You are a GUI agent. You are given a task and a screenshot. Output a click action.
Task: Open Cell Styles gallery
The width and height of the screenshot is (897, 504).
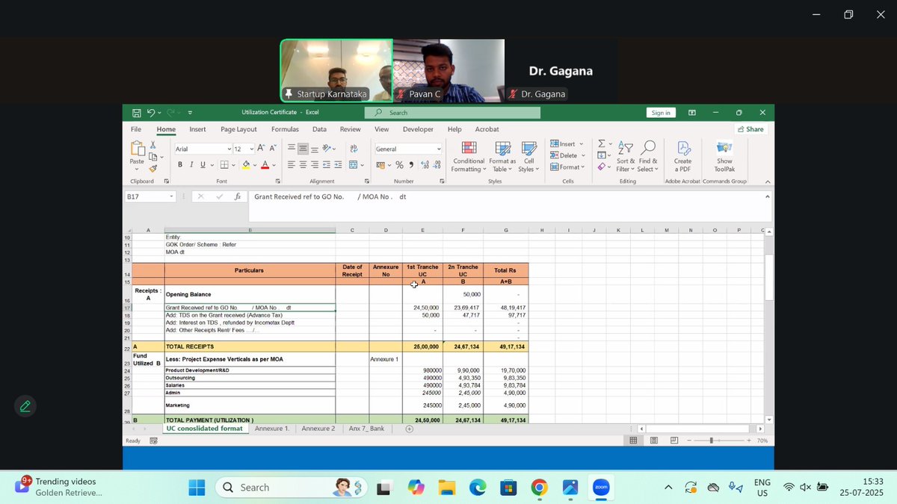click(528, 157)
